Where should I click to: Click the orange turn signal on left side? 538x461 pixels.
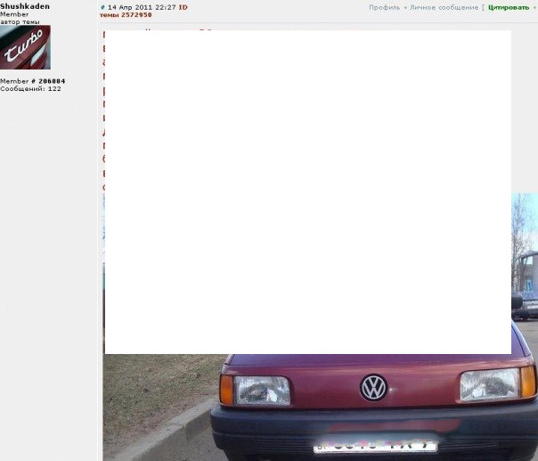pyautogui.click(x=226, y=390)
